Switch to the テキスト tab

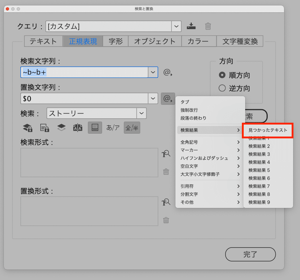point(43,41)
